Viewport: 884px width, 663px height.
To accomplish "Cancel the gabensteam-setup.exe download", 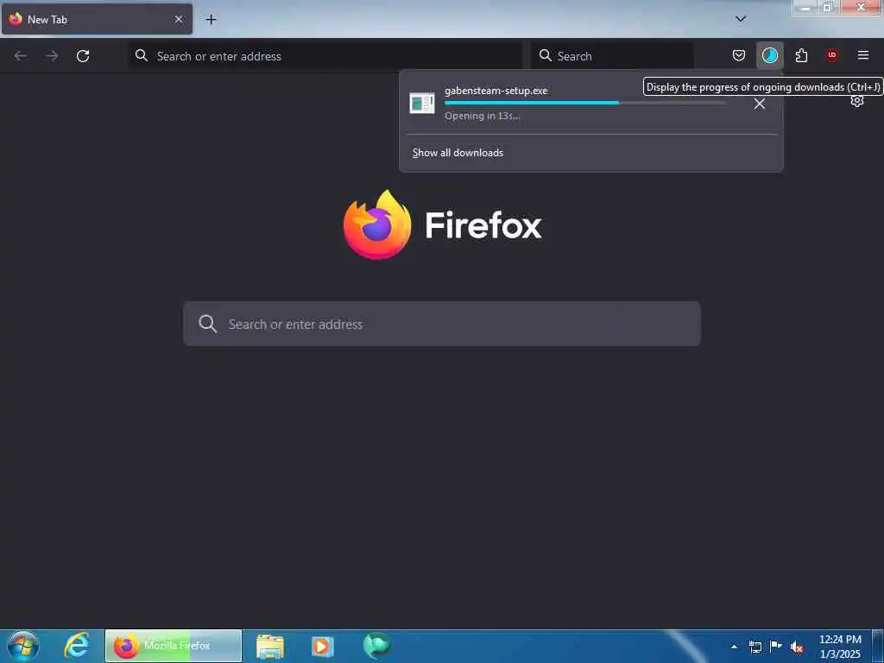I will pyautogui.click(x=760, y=104).
